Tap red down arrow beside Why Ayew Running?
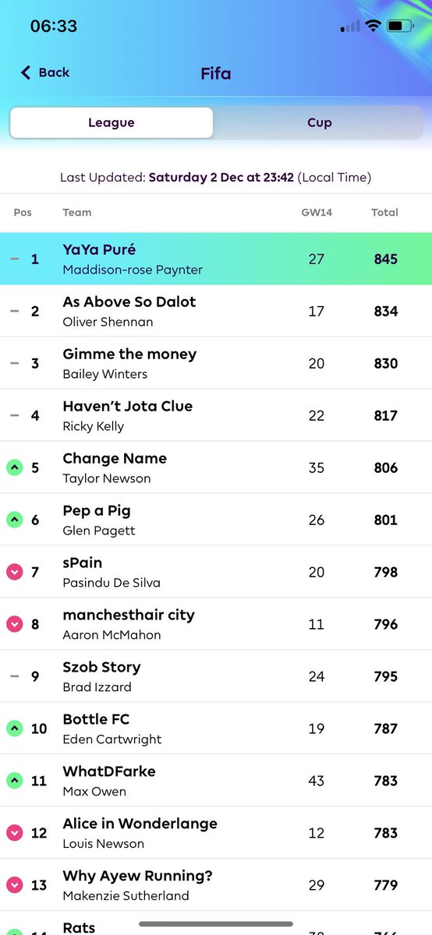The width and height of the screenshot is (432, 935). [x=14, y=885]
